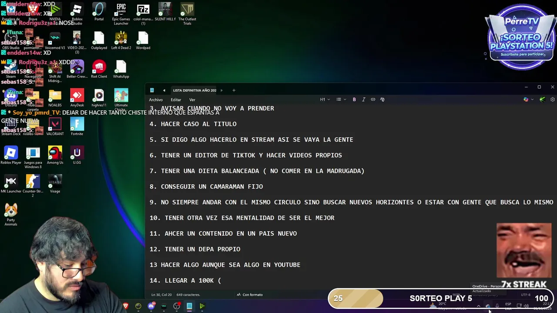The image size is (557, 313).
Task: Open the WhatsApp desktop file
Action: coord(121,70)
